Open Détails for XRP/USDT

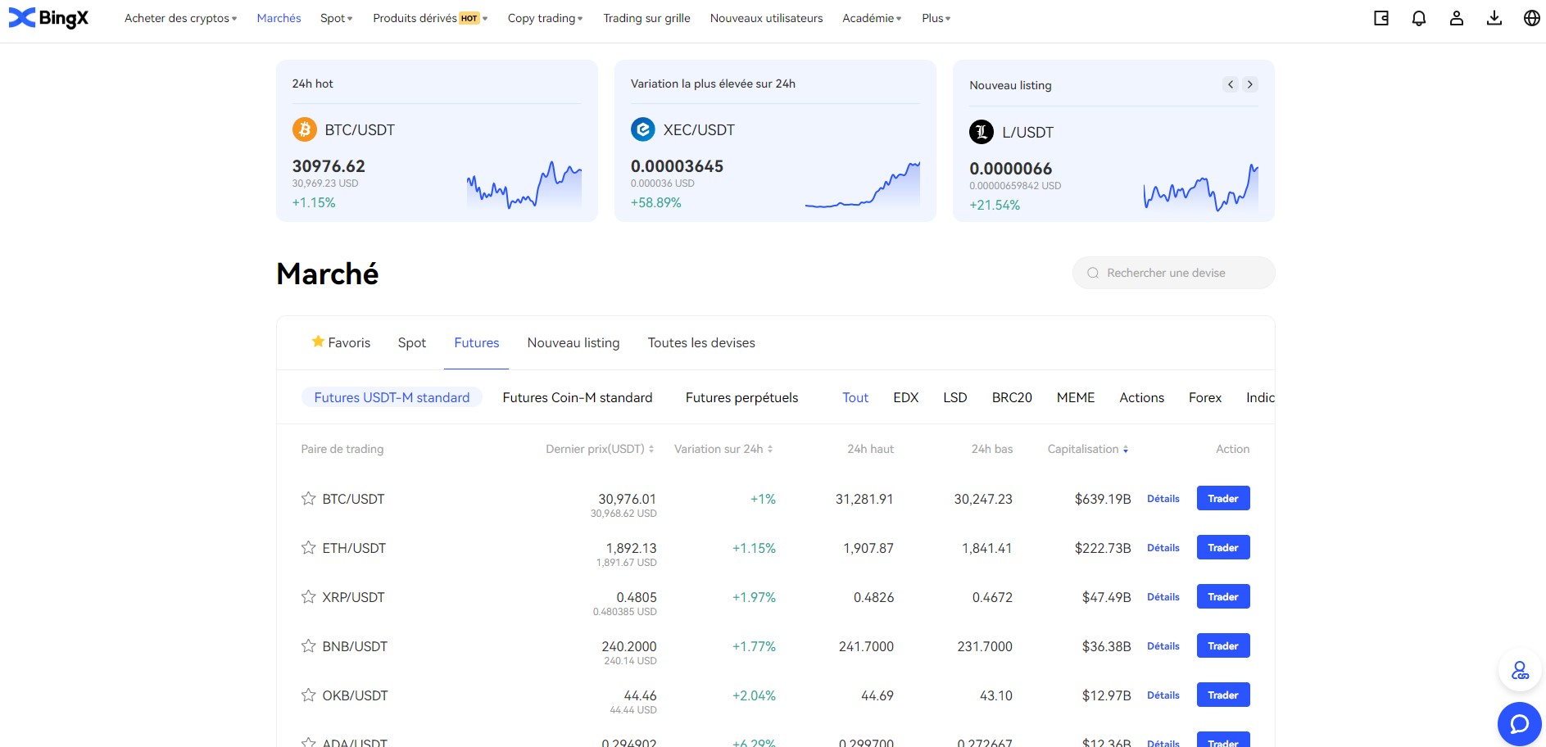click(x=1163, y=596)
